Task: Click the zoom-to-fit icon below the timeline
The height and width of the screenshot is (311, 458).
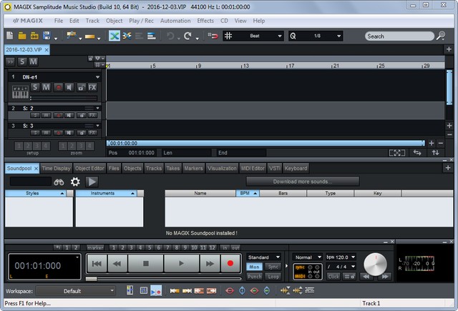Action: coord(397,152)
